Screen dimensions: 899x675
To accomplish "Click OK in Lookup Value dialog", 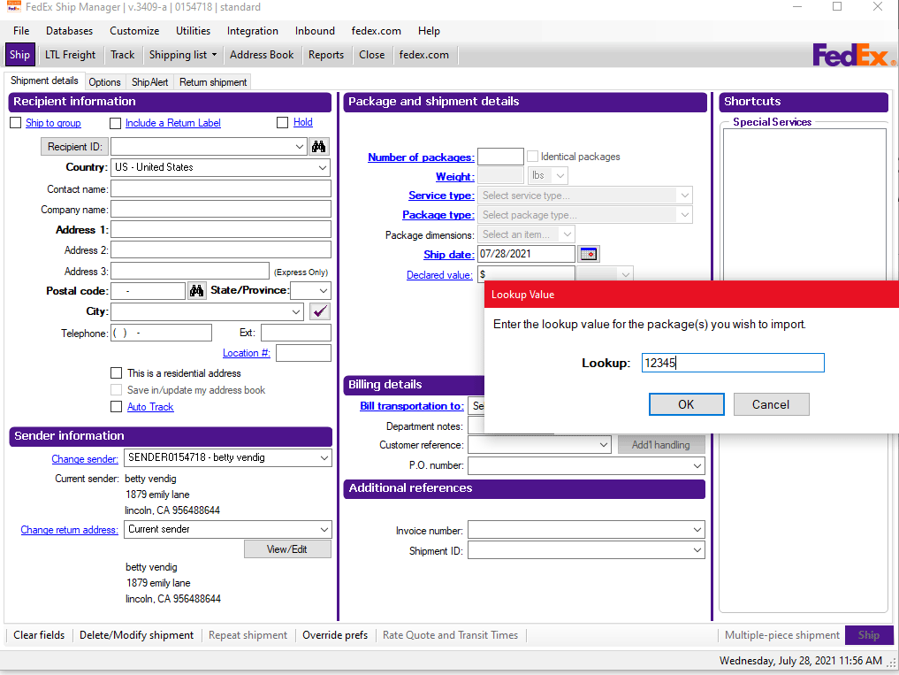I will click(686, 404).
